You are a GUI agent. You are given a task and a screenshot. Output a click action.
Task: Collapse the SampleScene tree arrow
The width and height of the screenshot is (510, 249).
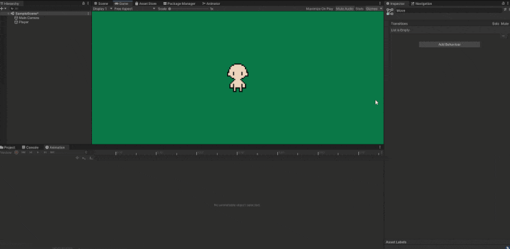[8, 14]
